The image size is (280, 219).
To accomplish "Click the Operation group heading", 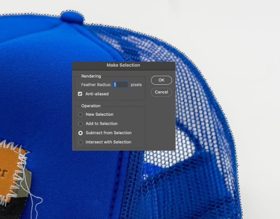I will pyautogui.click(x=91, y=106).
